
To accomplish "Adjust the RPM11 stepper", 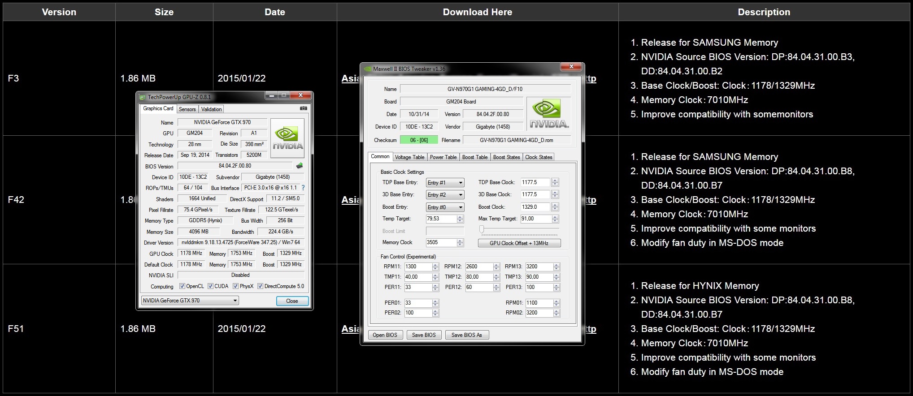I will point(435,267).
